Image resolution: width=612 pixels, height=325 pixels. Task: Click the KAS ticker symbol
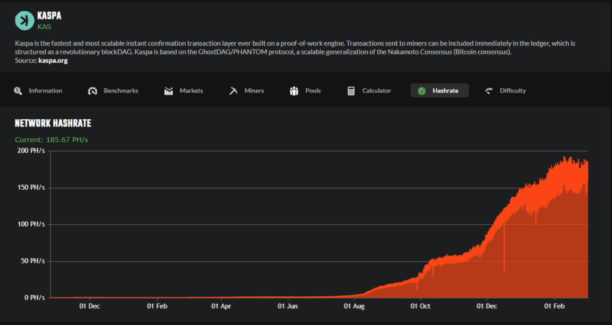(x=44, y=27)
